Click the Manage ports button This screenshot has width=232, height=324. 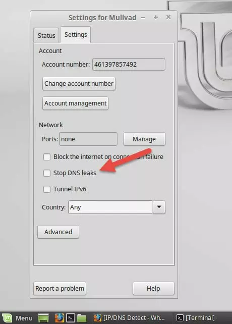coord(144,139)
